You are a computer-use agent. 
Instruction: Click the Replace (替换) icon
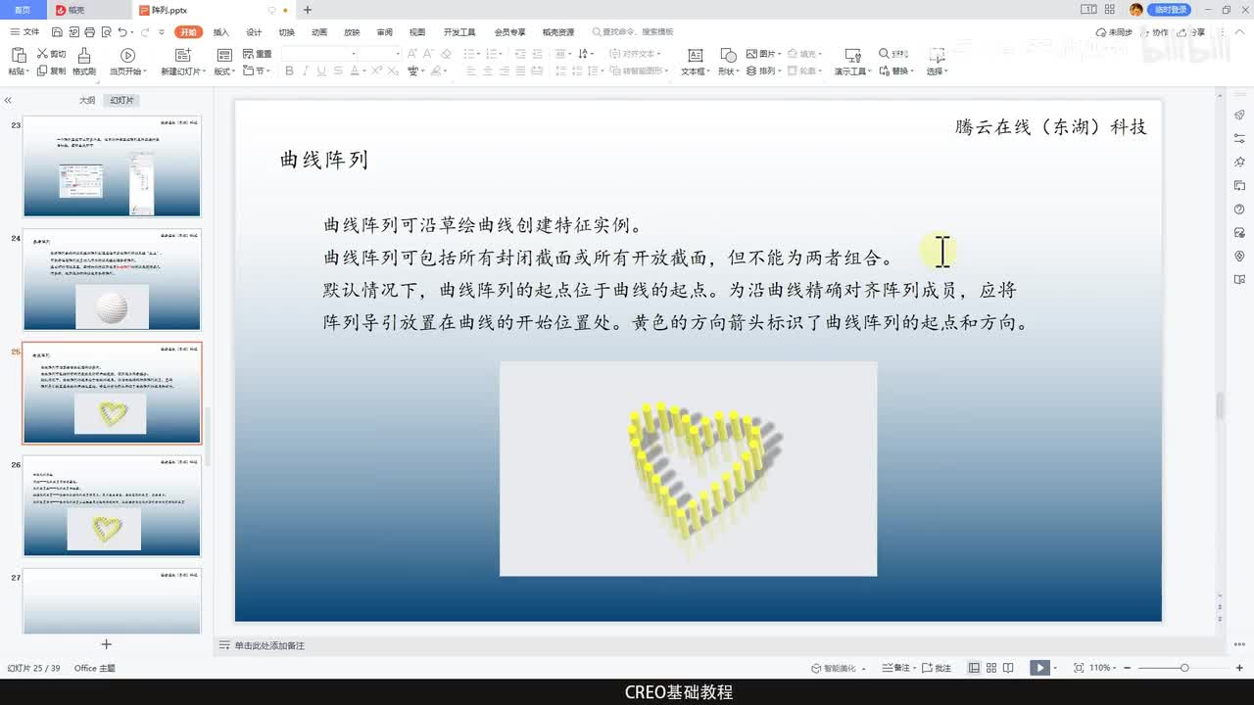[884, 70]
